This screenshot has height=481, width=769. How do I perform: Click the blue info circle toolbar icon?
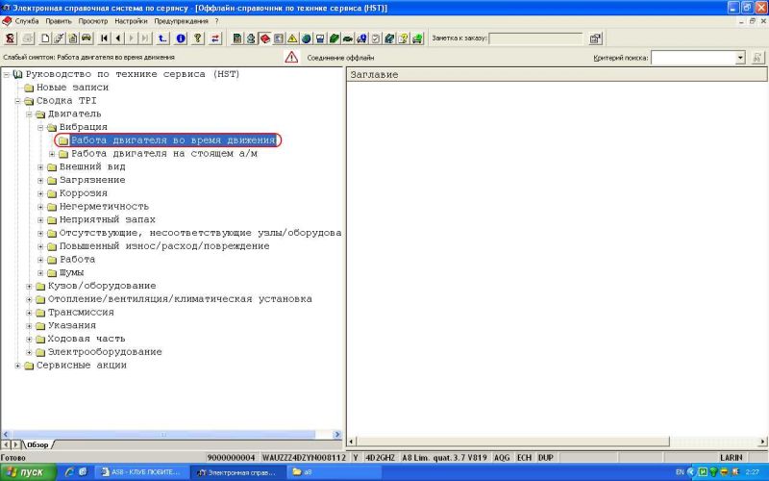coord(181,38)
